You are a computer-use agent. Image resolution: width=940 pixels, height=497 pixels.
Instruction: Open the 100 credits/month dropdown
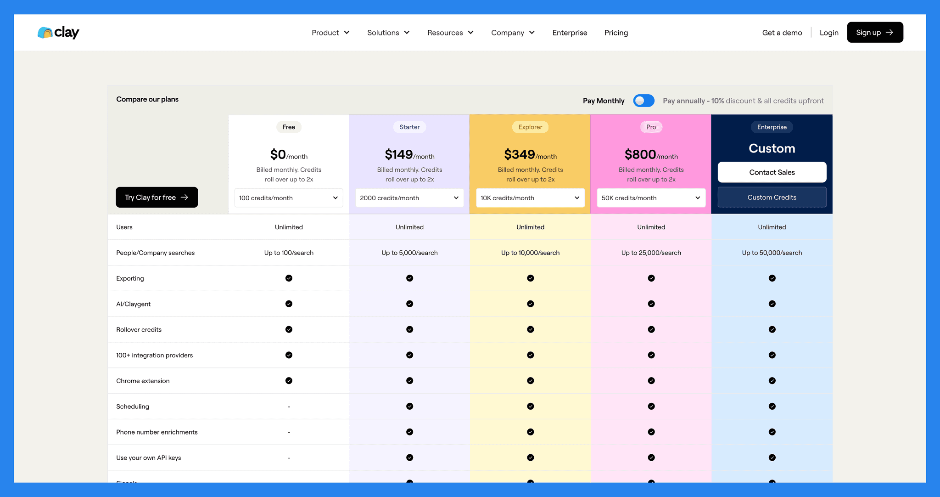[x=289, y=198]
